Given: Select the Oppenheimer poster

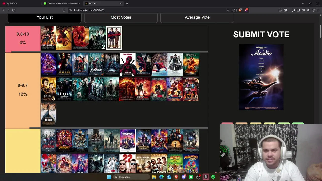Looking at the screenshot, I should tap(127, 89).
